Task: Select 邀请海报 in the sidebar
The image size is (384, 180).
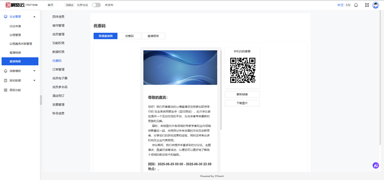Action: point(20,61)
